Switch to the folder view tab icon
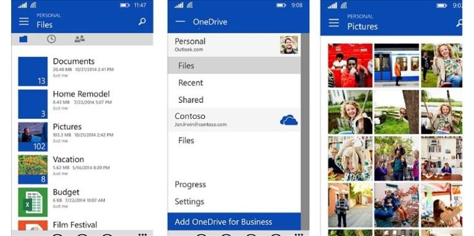Viewport: 474px width, 236px height. 23,39
